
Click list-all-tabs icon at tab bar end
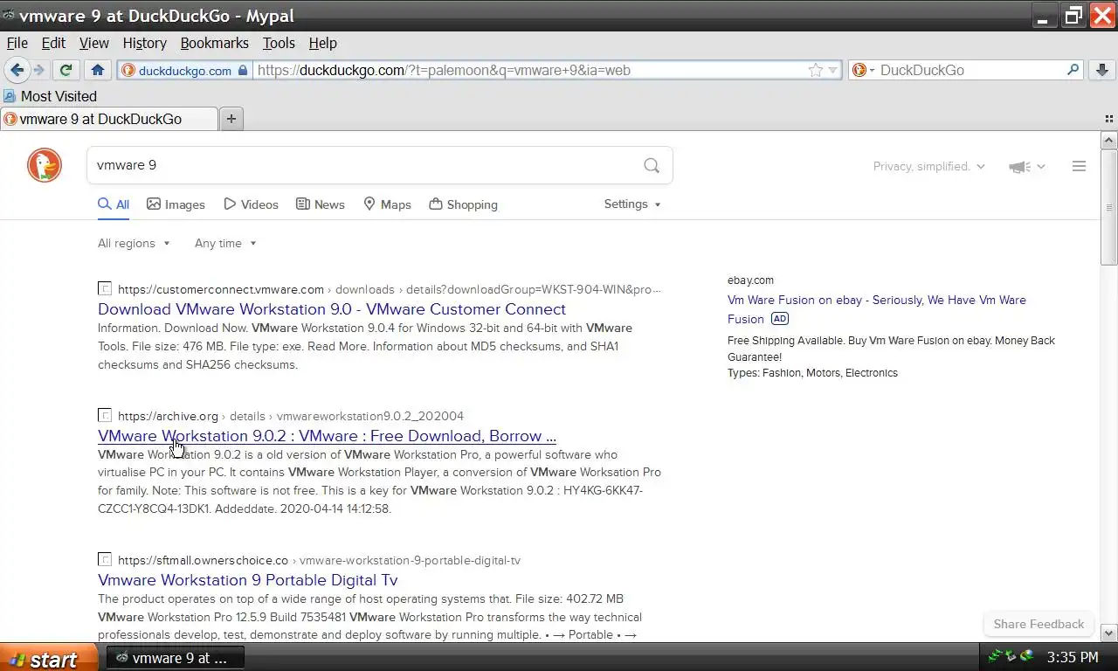click(1110, 119)
